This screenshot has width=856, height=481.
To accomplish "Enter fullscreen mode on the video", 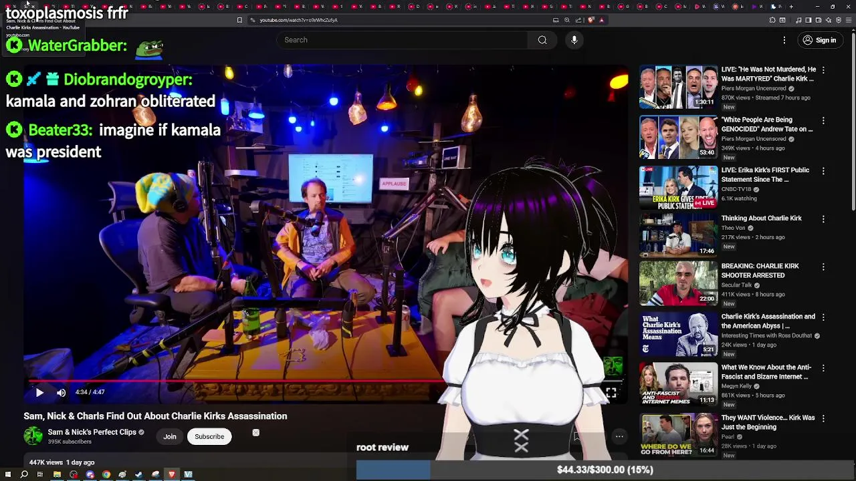I will coord(611,393).
